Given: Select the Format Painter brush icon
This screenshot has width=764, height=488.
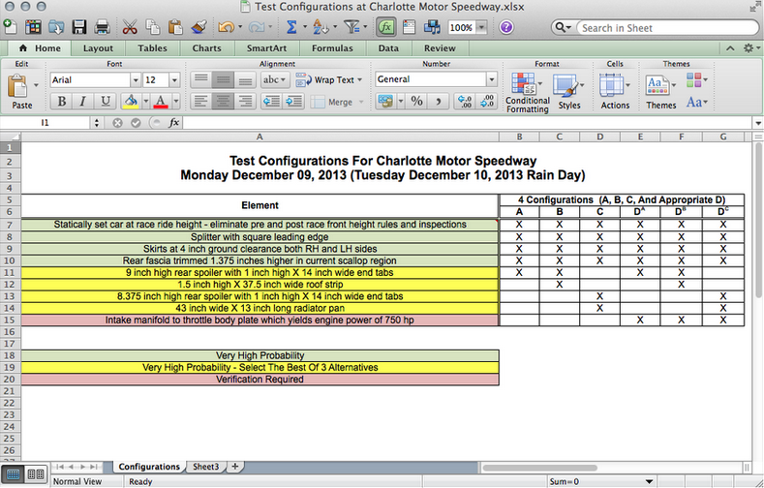Looking at the screenshot, I should [x=199, y=27].
